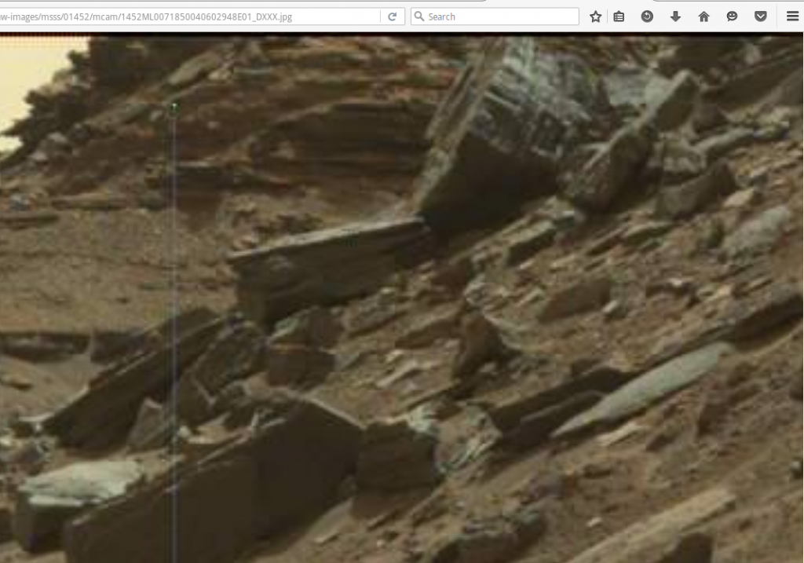
Task: Open the Firefox hamburger menu
Action: point(792,16)
